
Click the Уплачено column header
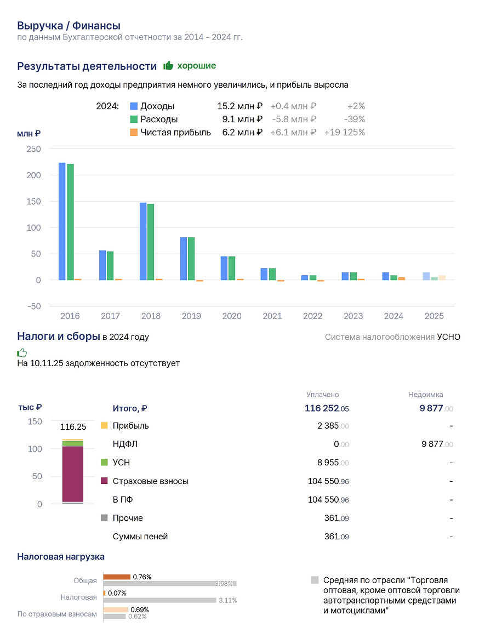323,395
